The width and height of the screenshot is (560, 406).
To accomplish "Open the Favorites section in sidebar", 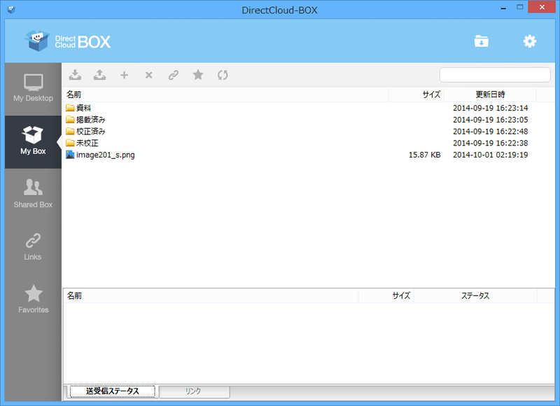I will pyautogui.click(x=32, y=300).
